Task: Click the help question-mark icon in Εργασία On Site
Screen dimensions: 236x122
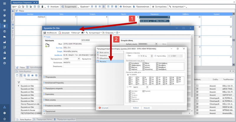Action: [117, 33]
